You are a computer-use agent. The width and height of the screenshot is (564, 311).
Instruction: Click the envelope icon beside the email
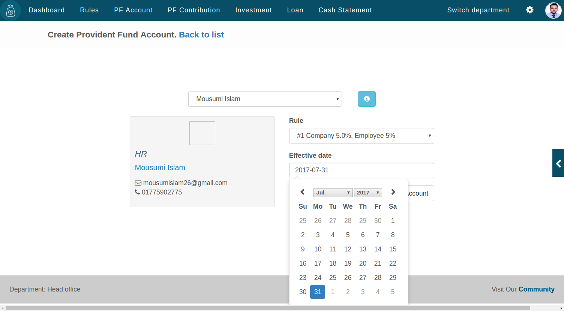point(138,182)
